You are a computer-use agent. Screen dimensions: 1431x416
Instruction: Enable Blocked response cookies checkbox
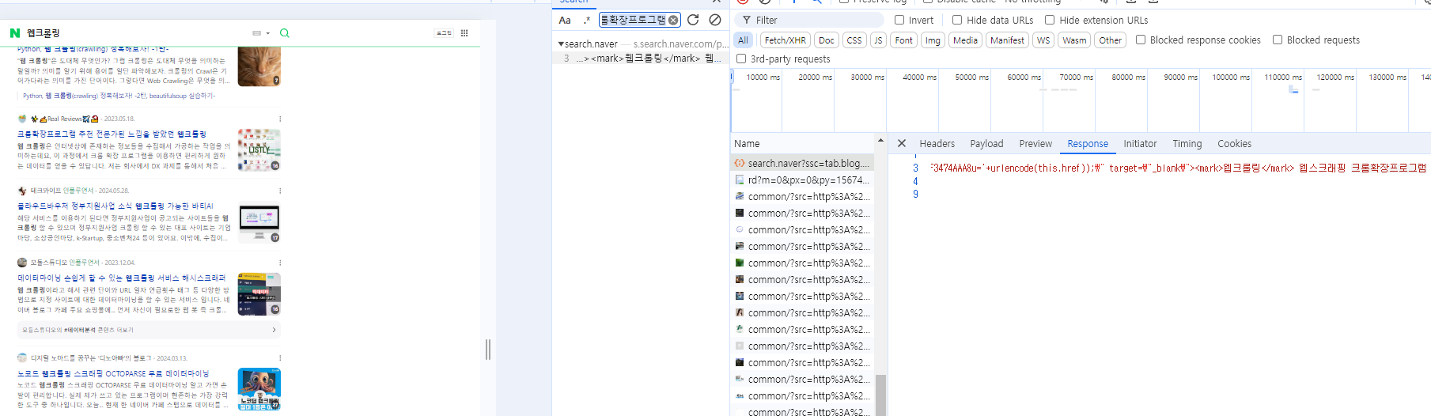[1141, 40]
